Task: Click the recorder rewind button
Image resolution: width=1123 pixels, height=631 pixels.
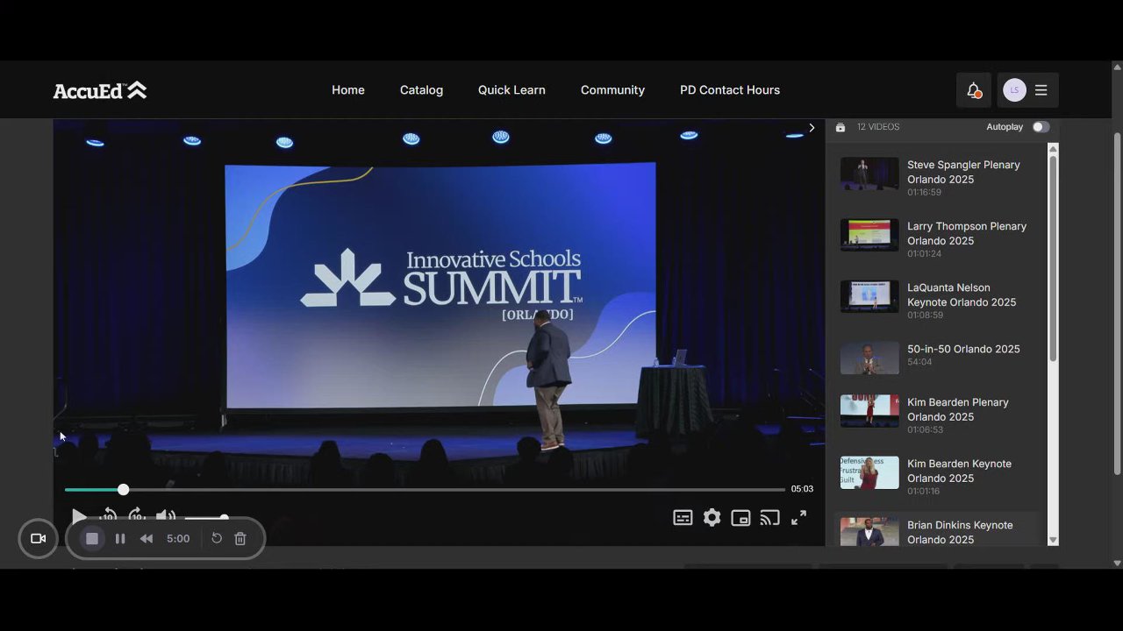Action: click(147, 539)
